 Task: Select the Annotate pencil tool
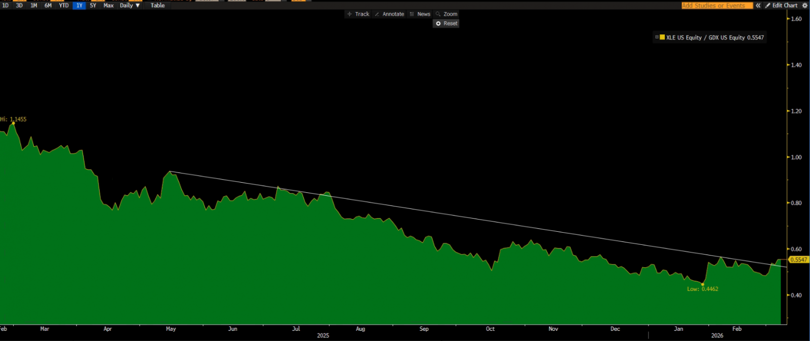(x=389, y=14)
